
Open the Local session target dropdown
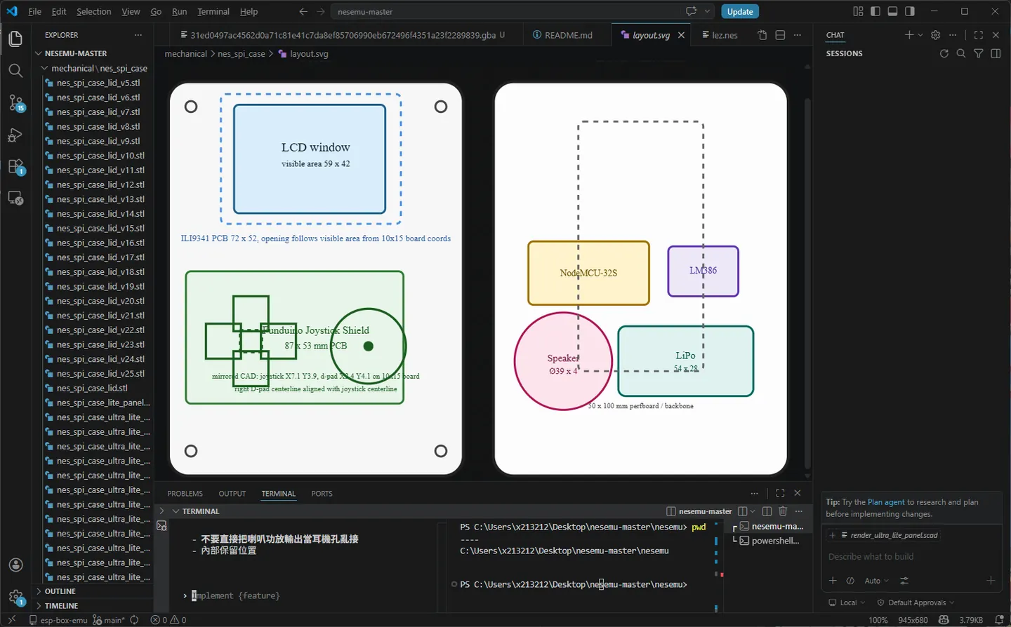click(x=847, y=602)
